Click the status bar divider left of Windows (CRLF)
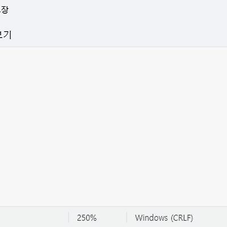This screenshot has height=227, width=227. point(127,217)
